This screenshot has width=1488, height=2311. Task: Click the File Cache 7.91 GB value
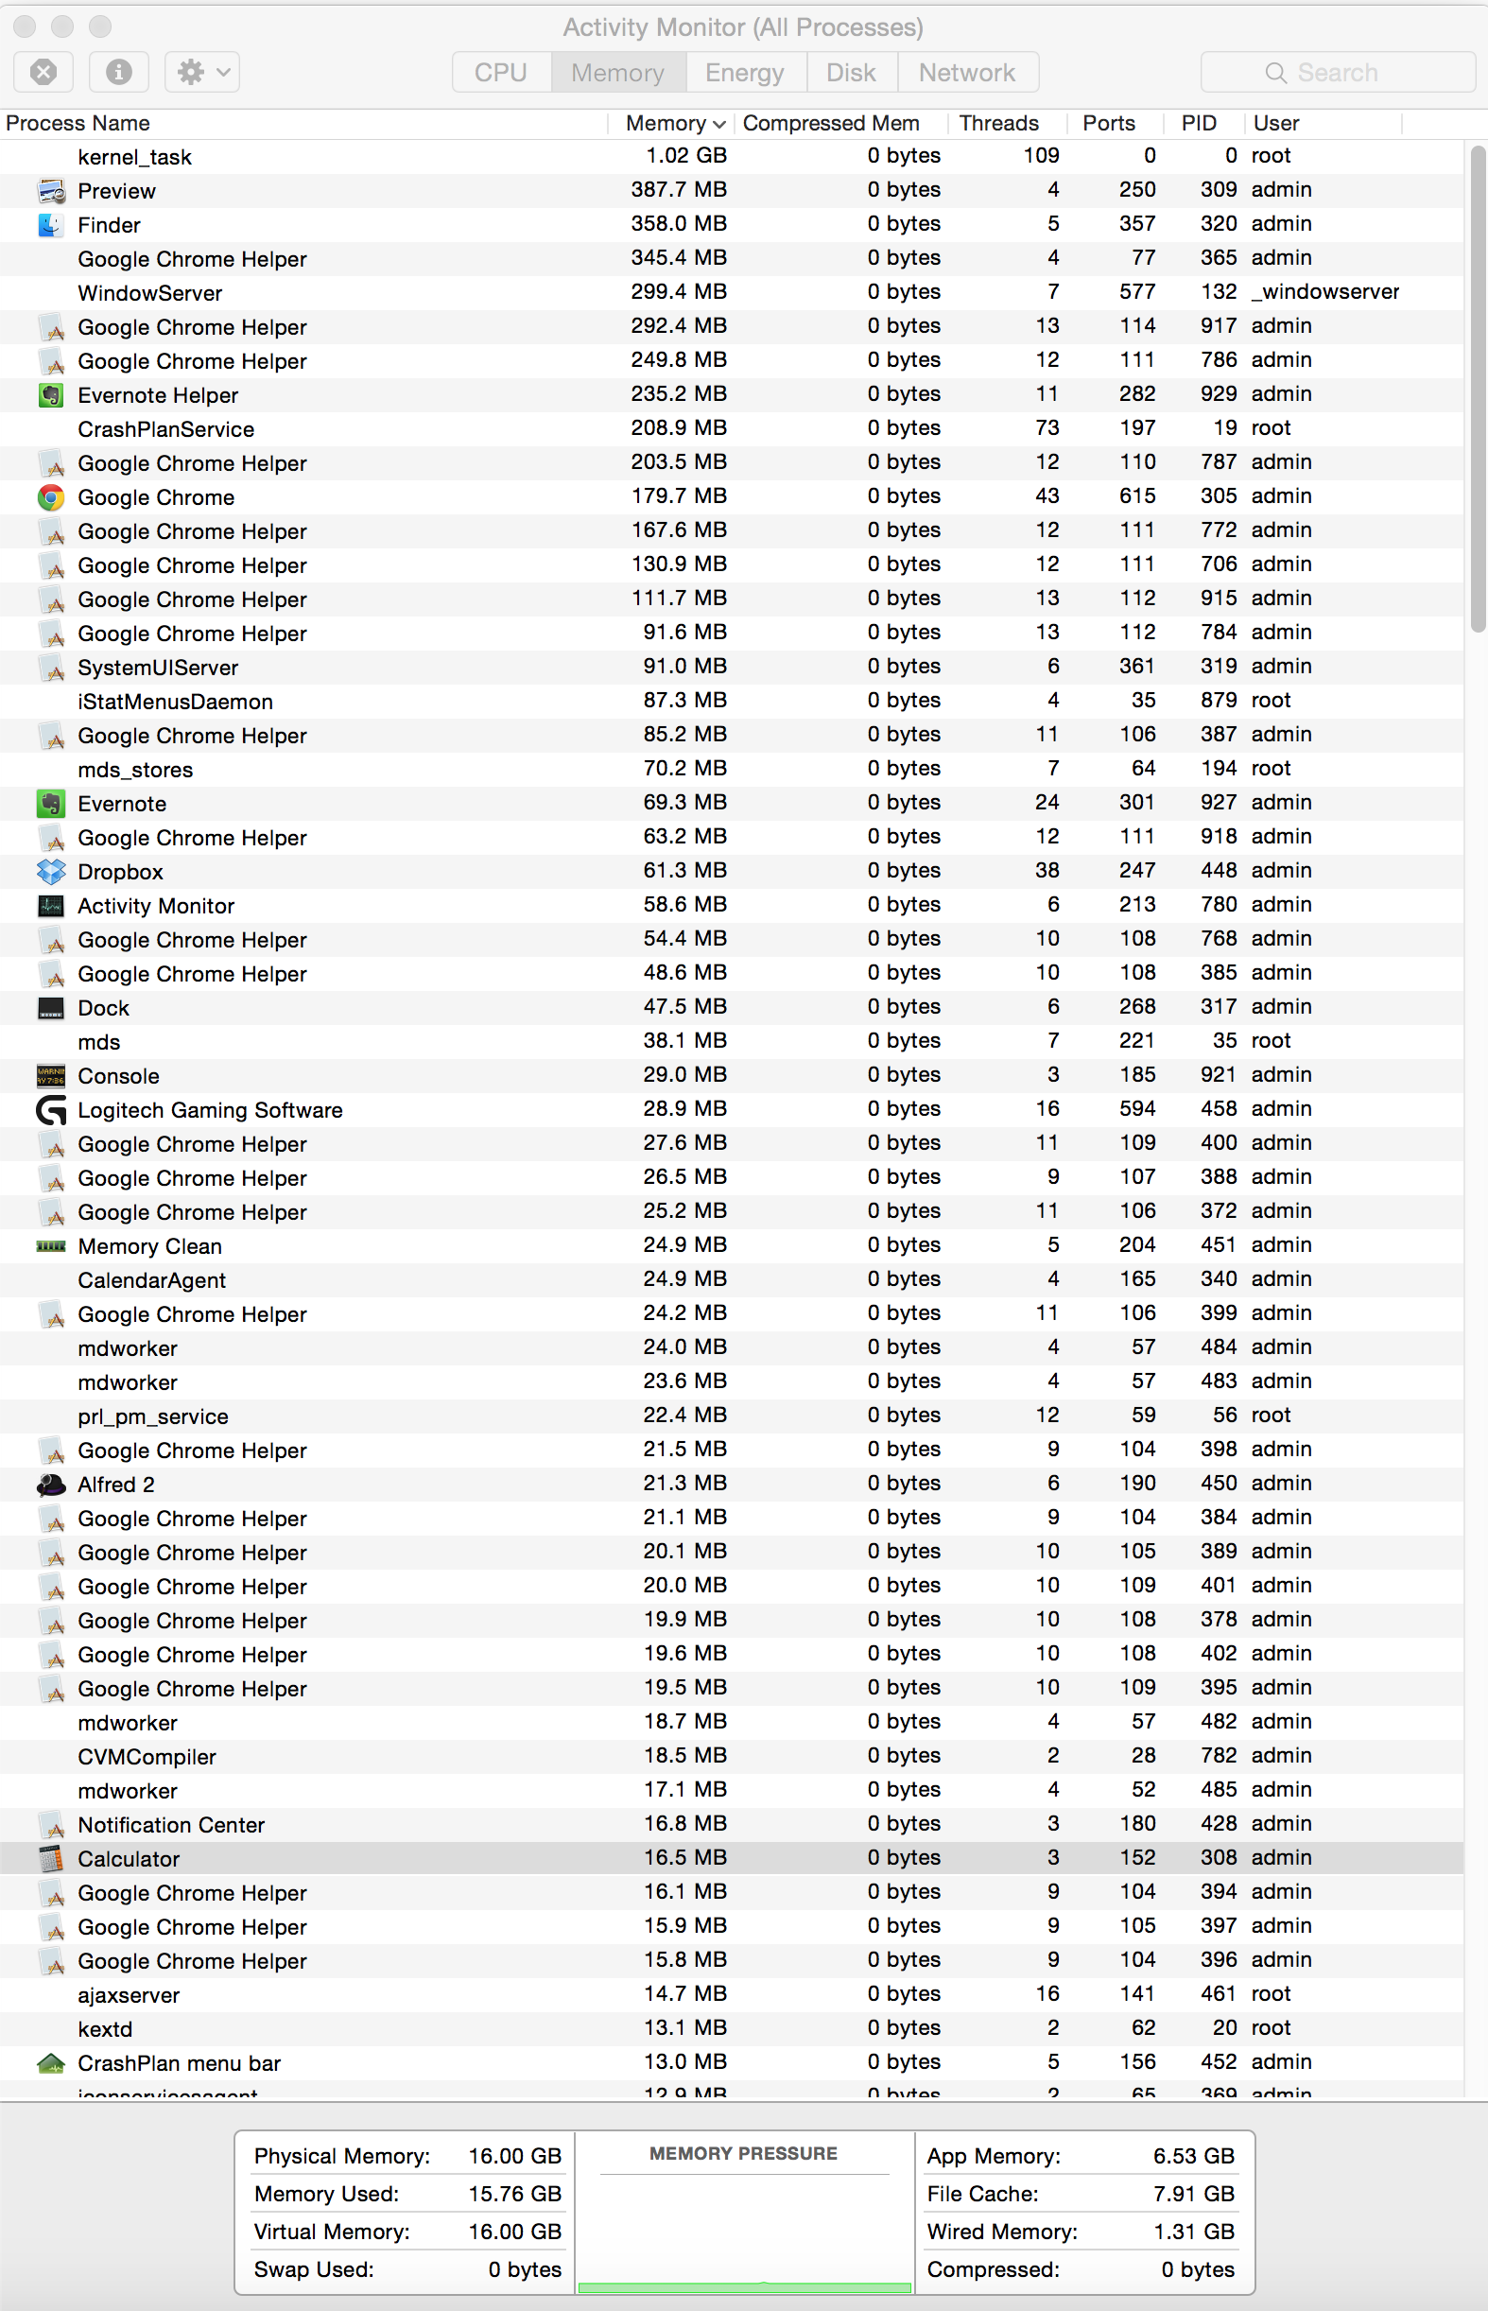[1193, 2194]
